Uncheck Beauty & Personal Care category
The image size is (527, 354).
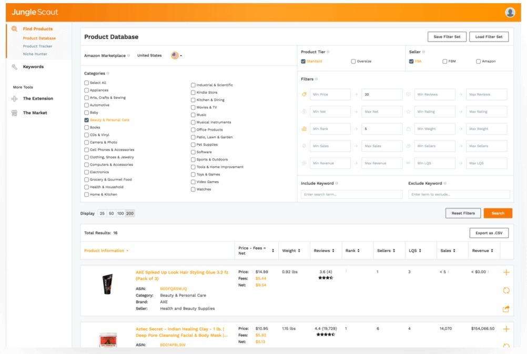[86, 120]
